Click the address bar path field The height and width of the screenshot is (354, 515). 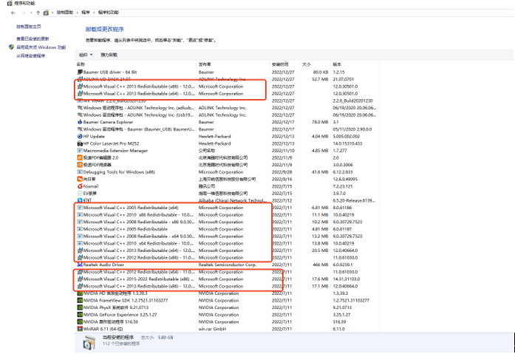click(278, 13)
